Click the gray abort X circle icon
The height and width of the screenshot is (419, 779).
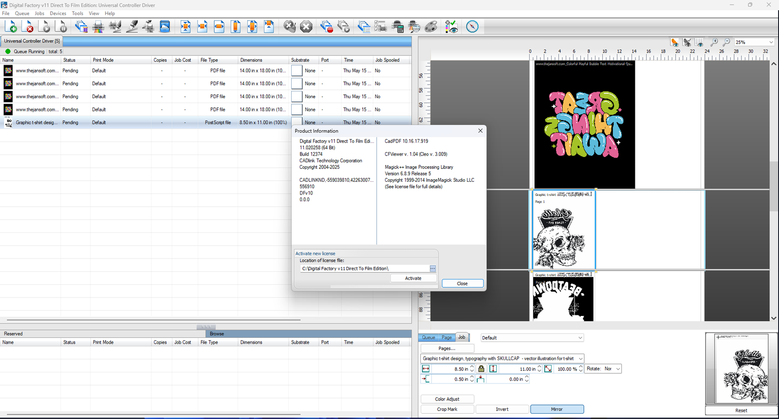[306, 27]
